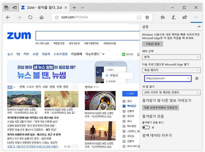Select the 국제 news tab
Screen dimensions: 205x152
tap(59, 87)
